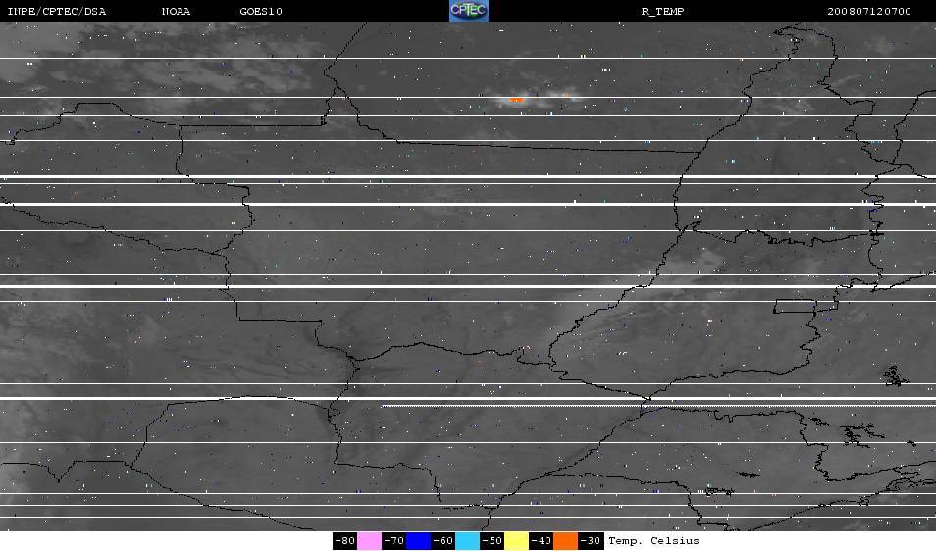Click the -30 legend value
The height and width of the screenshot is (551, 936).
pos(591,541)
